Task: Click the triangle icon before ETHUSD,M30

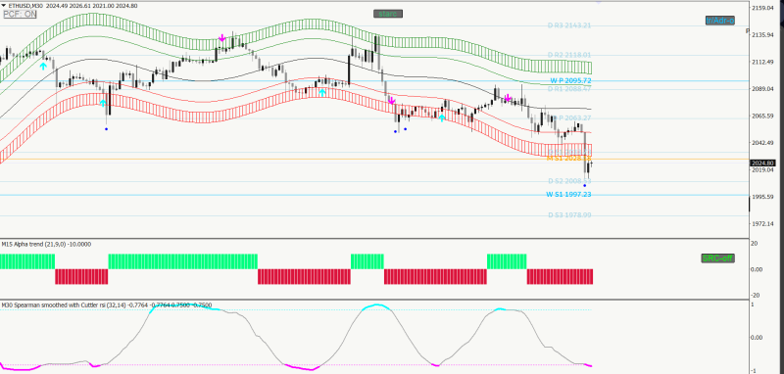Action: [x=4, y=6]
